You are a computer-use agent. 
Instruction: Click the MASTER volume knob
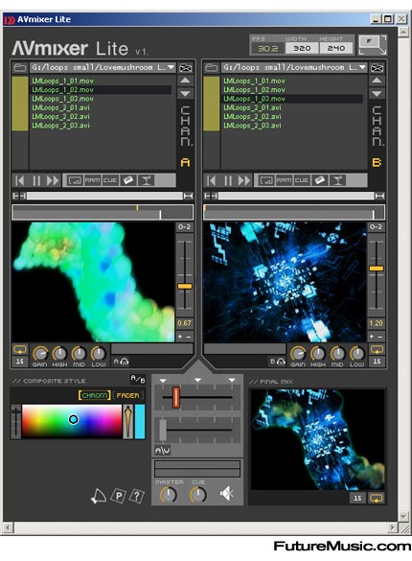click(169, 495)
